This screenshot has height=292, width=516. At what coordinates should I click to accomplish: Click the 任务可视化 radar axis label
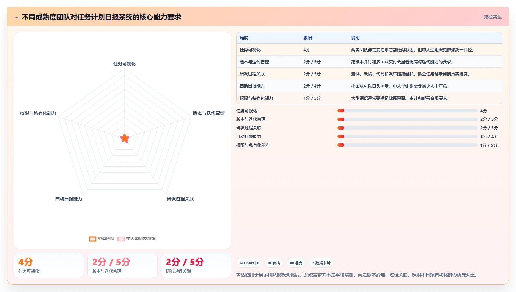coord(124,64)
